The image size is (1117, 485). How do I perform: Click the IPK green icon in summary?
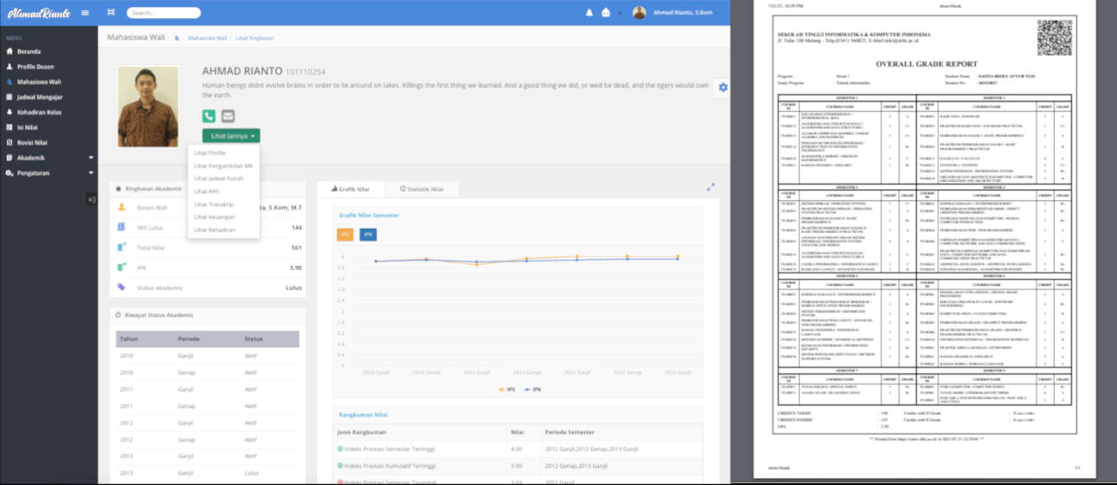(x=121, y=267)
